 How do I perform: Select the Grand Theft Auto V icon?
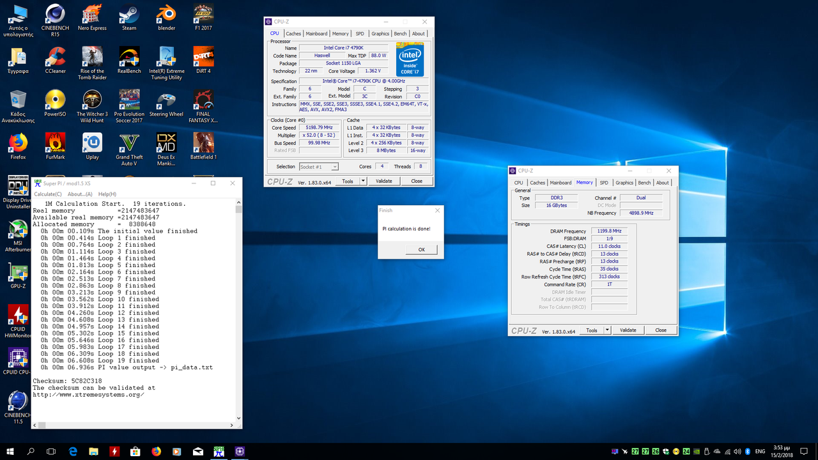point(129,149)
